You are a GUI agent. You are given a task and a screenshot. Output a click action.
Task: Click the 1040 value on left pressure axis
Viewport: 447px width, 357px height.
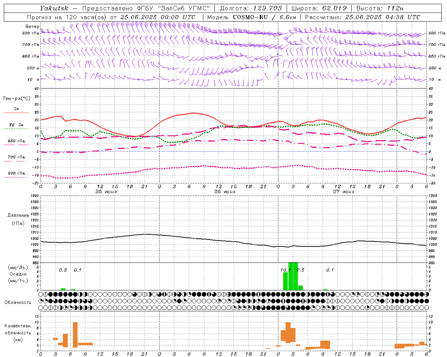click(x=35, y=196)
